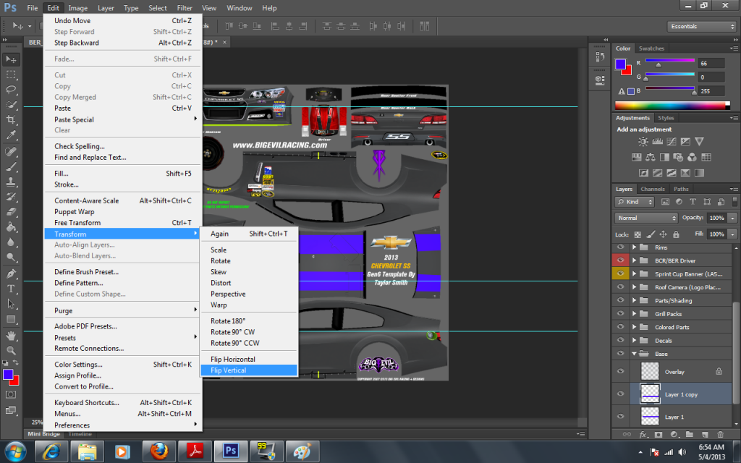This screenshot has height=463, width=741.
Task: Select the Blur tool
Action: (x=11, y=242)
